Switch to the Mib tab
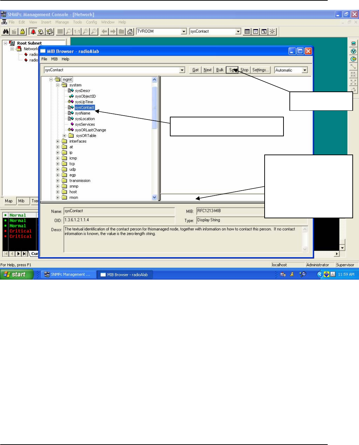359x445 pixels. pos(21,201)
